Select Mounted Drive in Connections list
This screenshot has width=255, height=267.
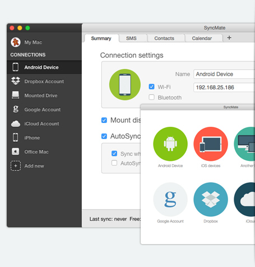pos(44,96)
